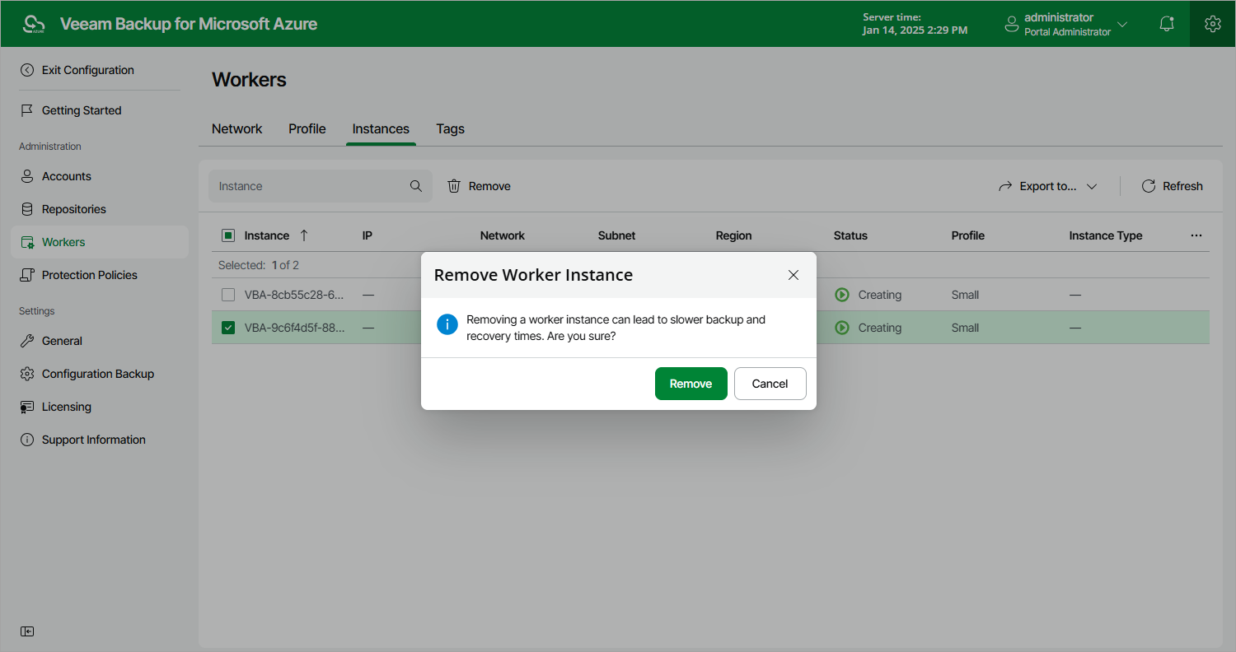
Task: Click the Configuration Backup gear icon
Action: pyautogui.click(x=27, y=374)
